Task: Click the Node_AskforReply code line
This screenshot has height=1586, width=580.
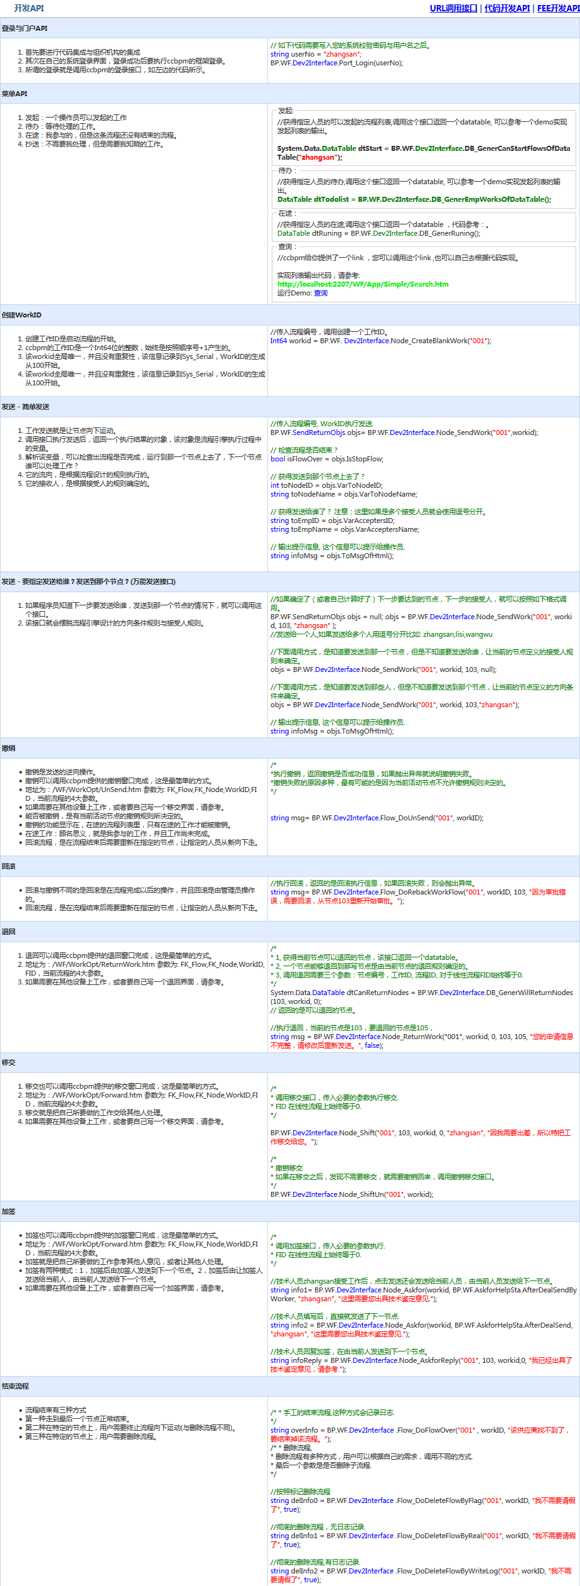Action: click(x=421, y=1365)
